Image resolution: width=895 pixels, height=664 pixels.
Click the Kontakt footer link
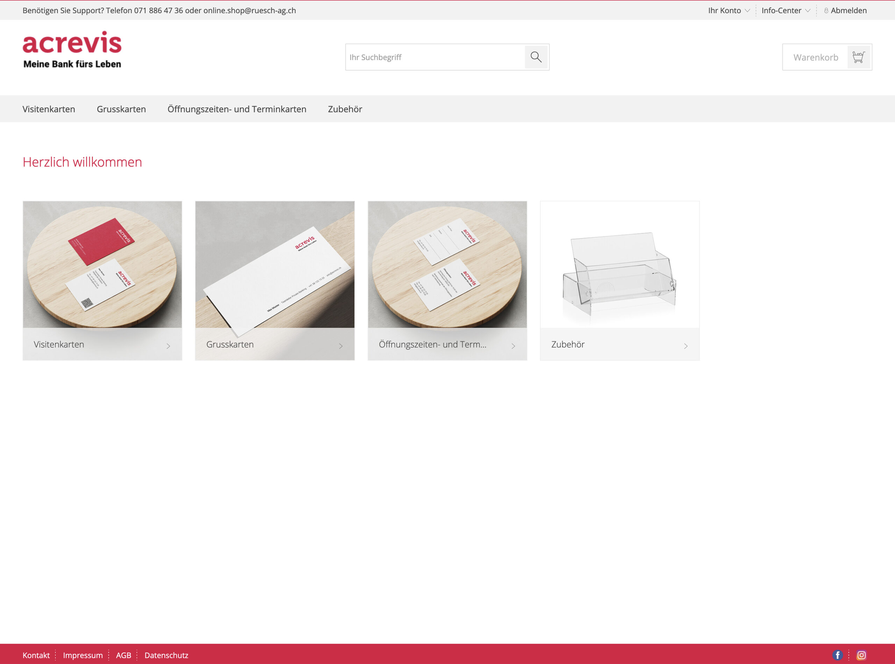tap(36, 655)
